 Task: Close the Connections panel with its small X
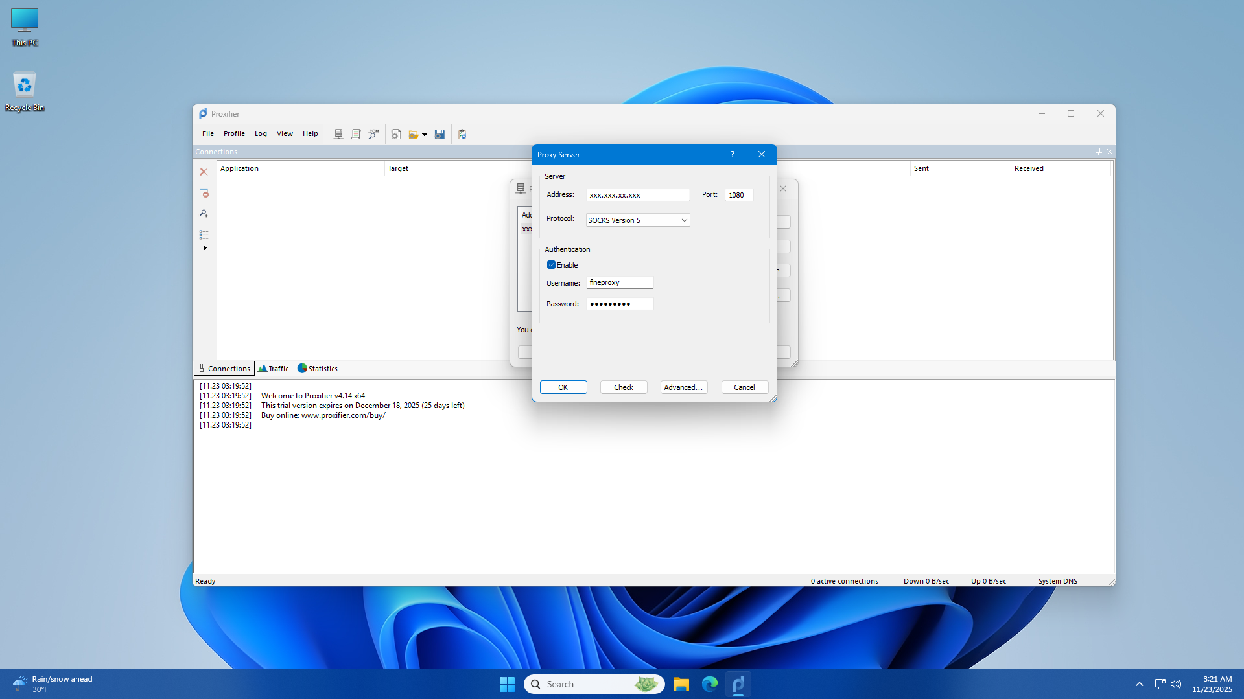(x=1109, y=152)
